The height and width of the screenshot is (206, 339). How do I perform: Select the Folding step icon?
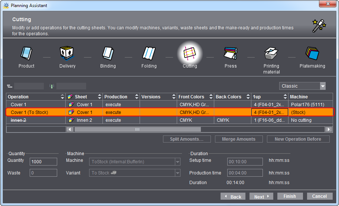[149, 54]
